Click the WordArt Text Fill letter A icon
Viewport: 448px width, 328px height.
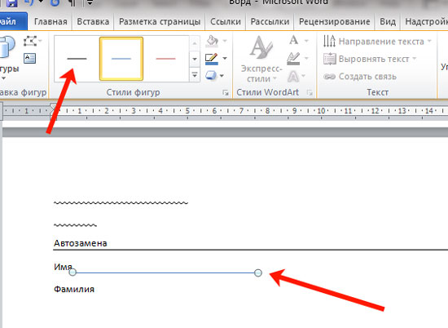(294, 41)
